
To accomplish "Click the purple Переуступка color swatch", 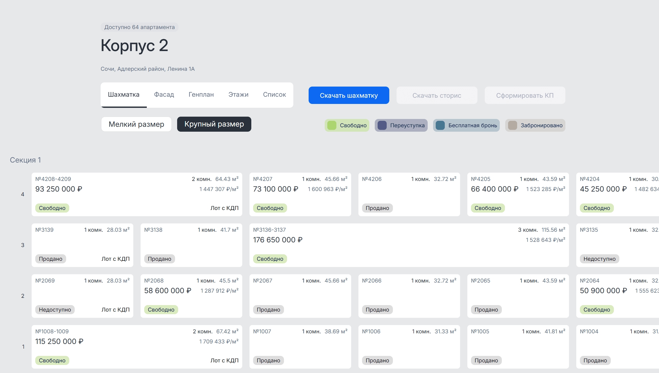I will (x=382, y=125).
